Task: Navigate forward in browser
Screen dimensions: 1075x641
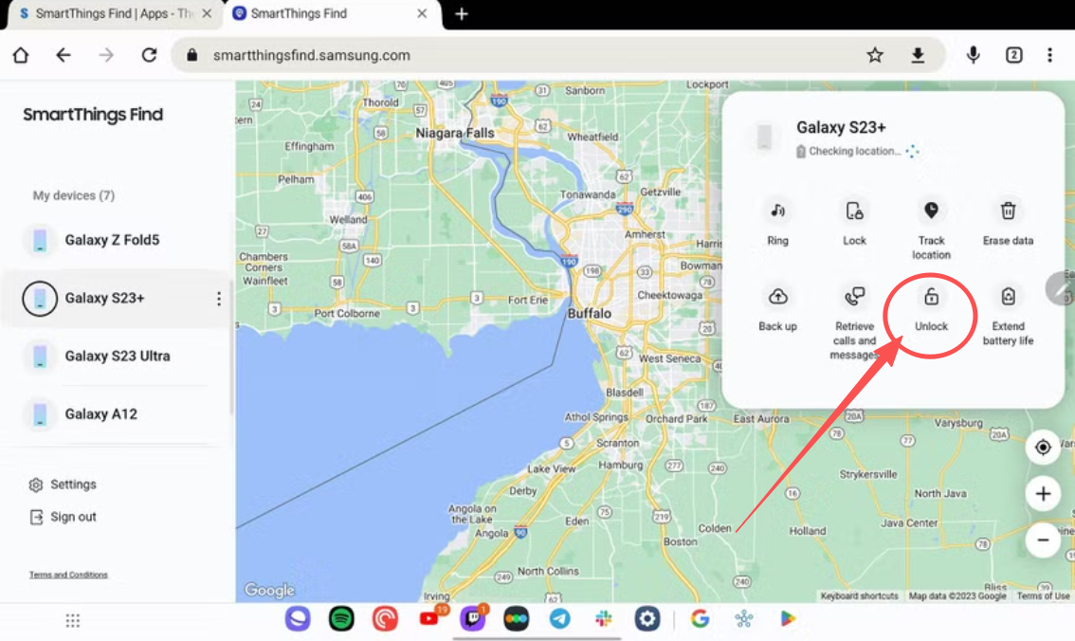Action: pos(106,55)
